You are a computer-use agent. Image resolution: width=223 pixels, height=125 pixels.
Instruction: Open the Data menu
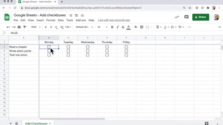tap(61, 20)
